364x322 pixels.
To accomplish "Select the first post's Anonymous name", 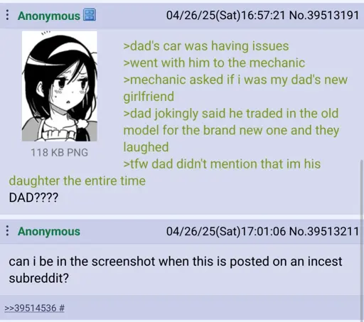I will [x=49, y=16].
